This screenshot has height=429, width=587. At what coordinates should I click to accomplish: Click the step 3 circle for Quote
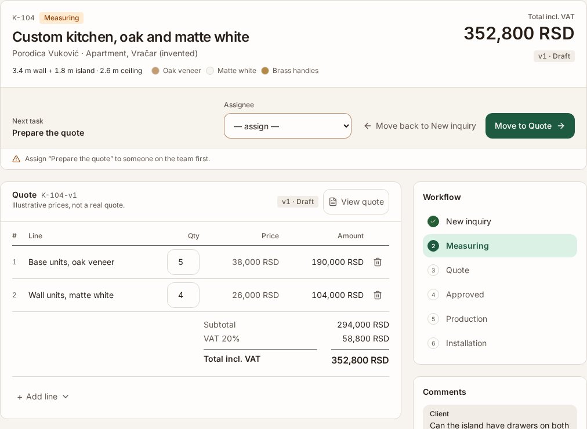coord(433,270)
